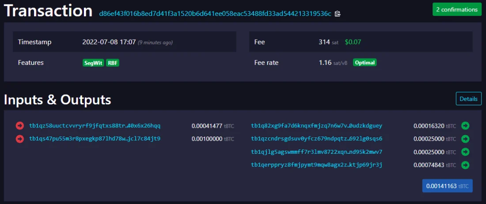Click green arrow for the tb1qzcndrsgdsuv0 output

point(465,139)
